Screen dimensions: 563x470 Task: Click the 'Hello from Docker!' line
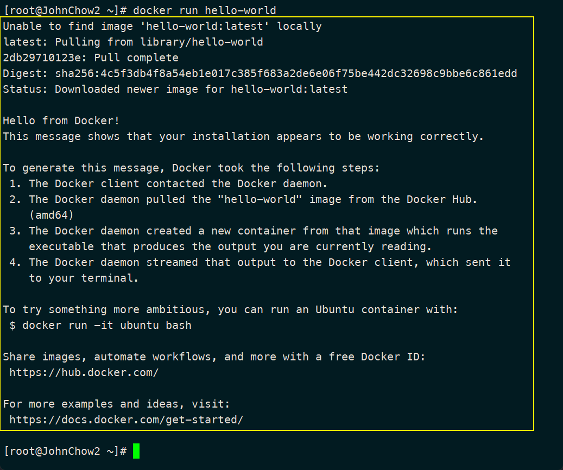coord(61,120)
